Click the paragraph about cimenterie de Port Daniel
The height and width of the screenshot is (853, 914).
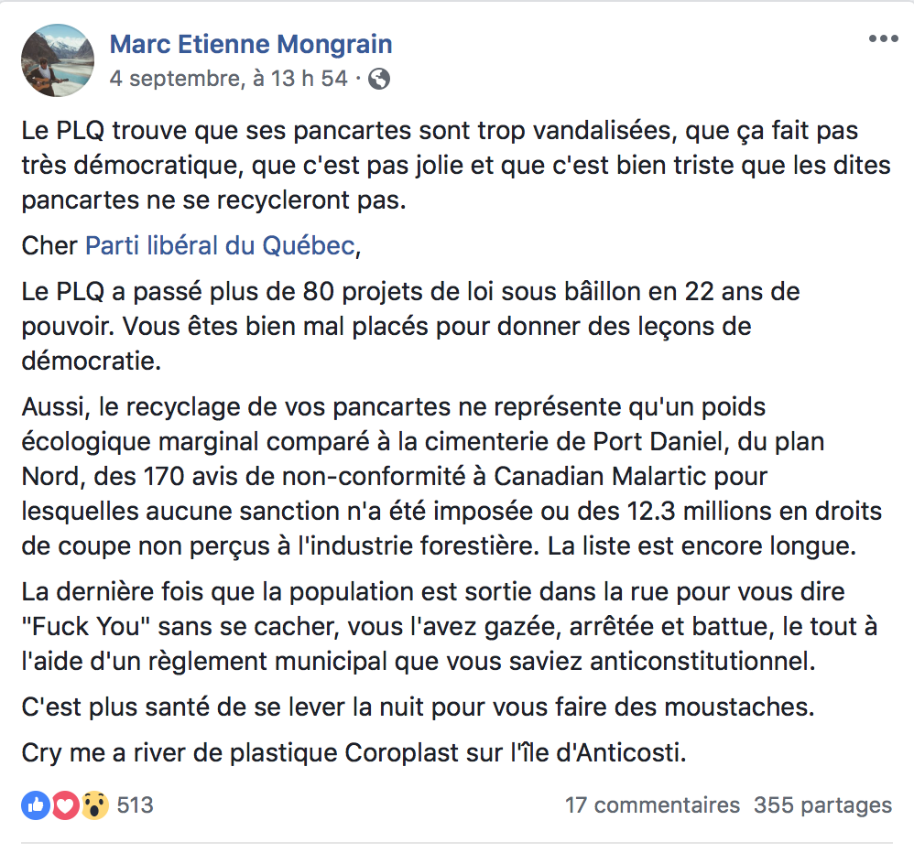(452, 477)
